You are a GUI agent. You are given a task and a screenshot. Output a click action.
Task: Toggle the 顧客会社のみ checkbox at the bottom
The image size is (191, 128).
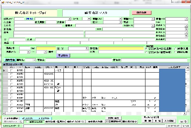(27, 122)
